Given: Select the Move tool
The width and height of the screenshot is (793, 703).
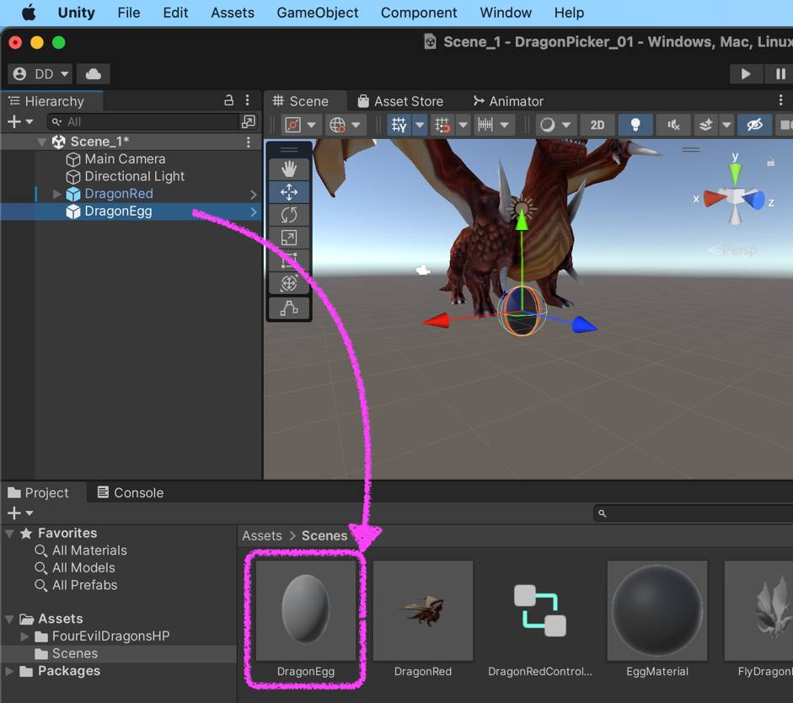Looking at the screenshot, I should [x=289, y=192].
